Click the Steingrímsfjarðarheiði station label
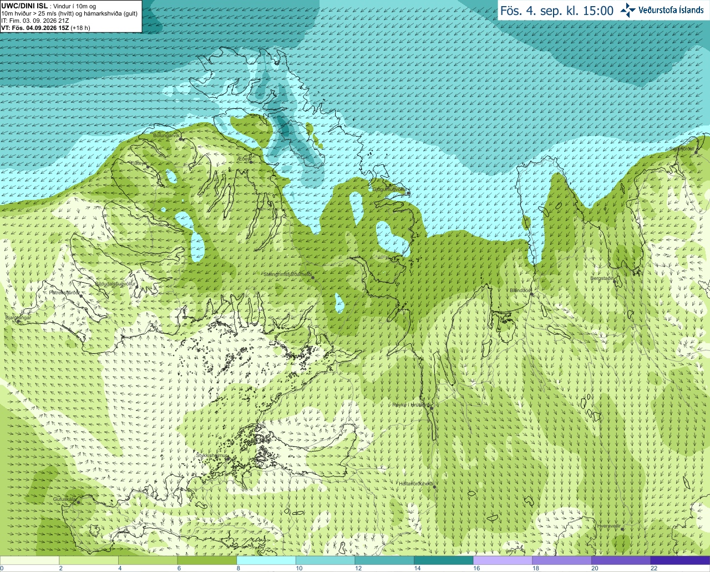Image resolution: width=710 pixels, height=572 pixels. (x=287, y=274)
